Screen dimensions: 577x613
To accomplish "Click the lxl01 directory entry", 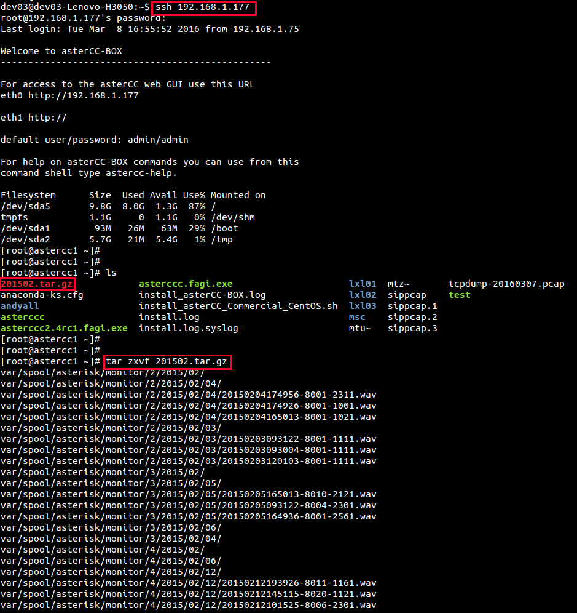I will pos(363,284).
